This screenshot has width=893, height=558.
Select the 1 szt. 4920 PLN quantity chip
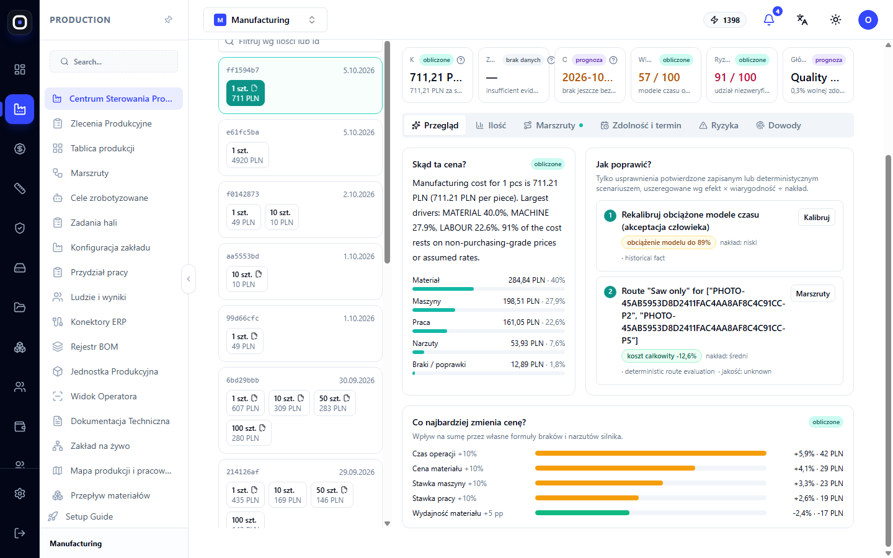pyautogui.click(x=247, y=155)
